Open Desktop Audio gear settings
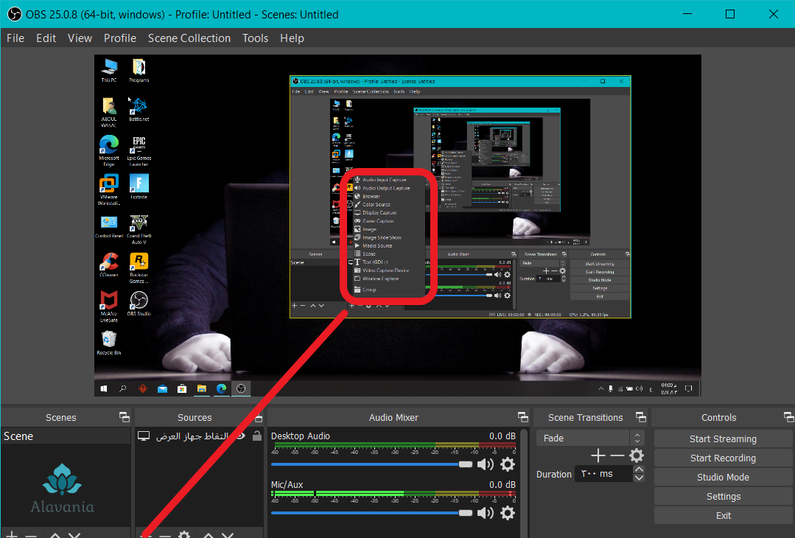 [x=508, y=464]
